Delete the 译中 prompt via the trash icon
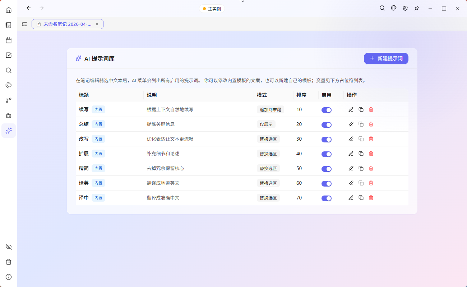Screen dimensions: 467x287 coord(371,198)
